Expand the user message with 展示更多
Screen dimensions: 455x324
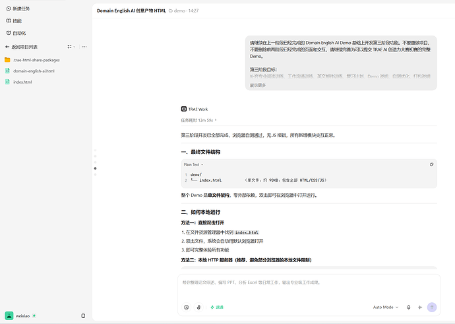258,85
